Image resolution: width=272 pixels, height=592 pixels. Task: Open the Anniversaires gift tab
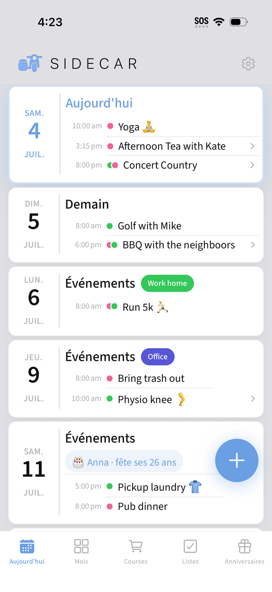[x=244, y=552]
